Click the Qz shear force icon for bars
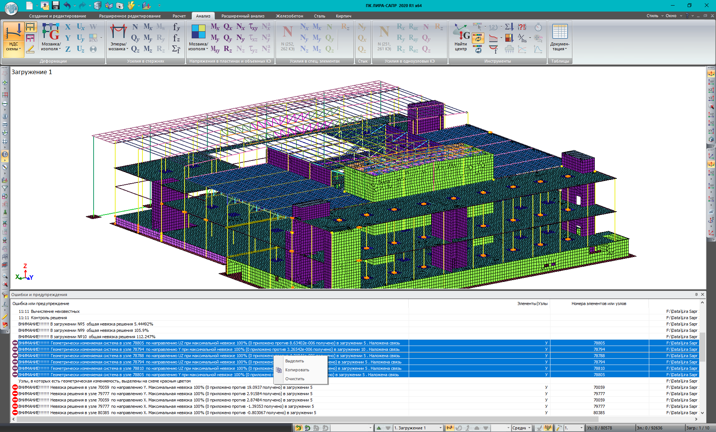This screenshot has height=432, width=716. (x=135, y=49)
